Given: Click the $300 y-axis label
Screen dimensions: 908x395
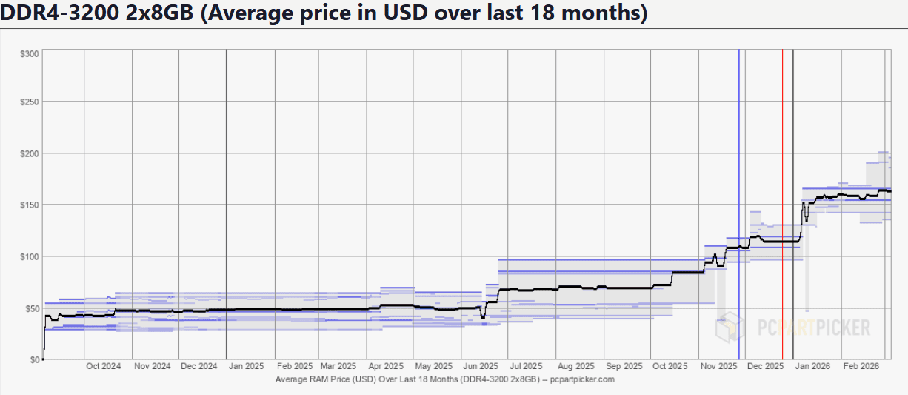Looking at the screenshot, I should 29,53.
